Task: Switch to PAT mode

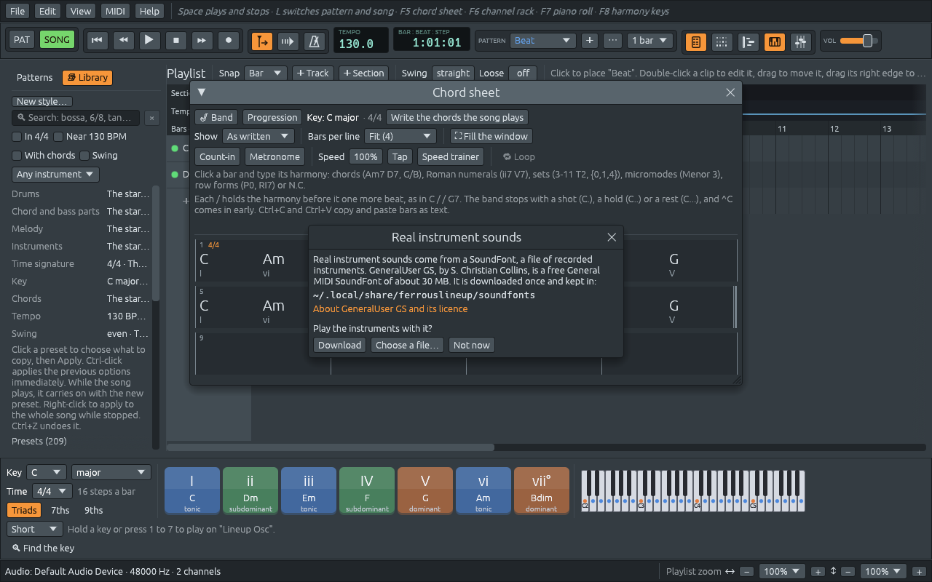Action: click(x=22, y=40)
